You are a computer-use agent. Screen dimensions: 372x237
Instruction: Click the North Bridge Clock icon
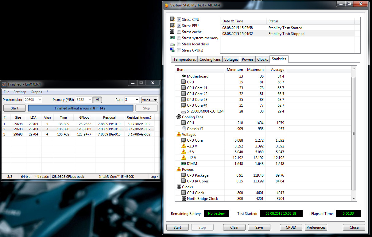coord(184,198)
